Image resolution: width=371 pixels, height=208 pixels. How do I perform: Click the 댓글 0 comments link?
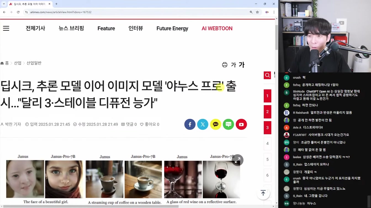pyautogui.click(x=129, y=124)
